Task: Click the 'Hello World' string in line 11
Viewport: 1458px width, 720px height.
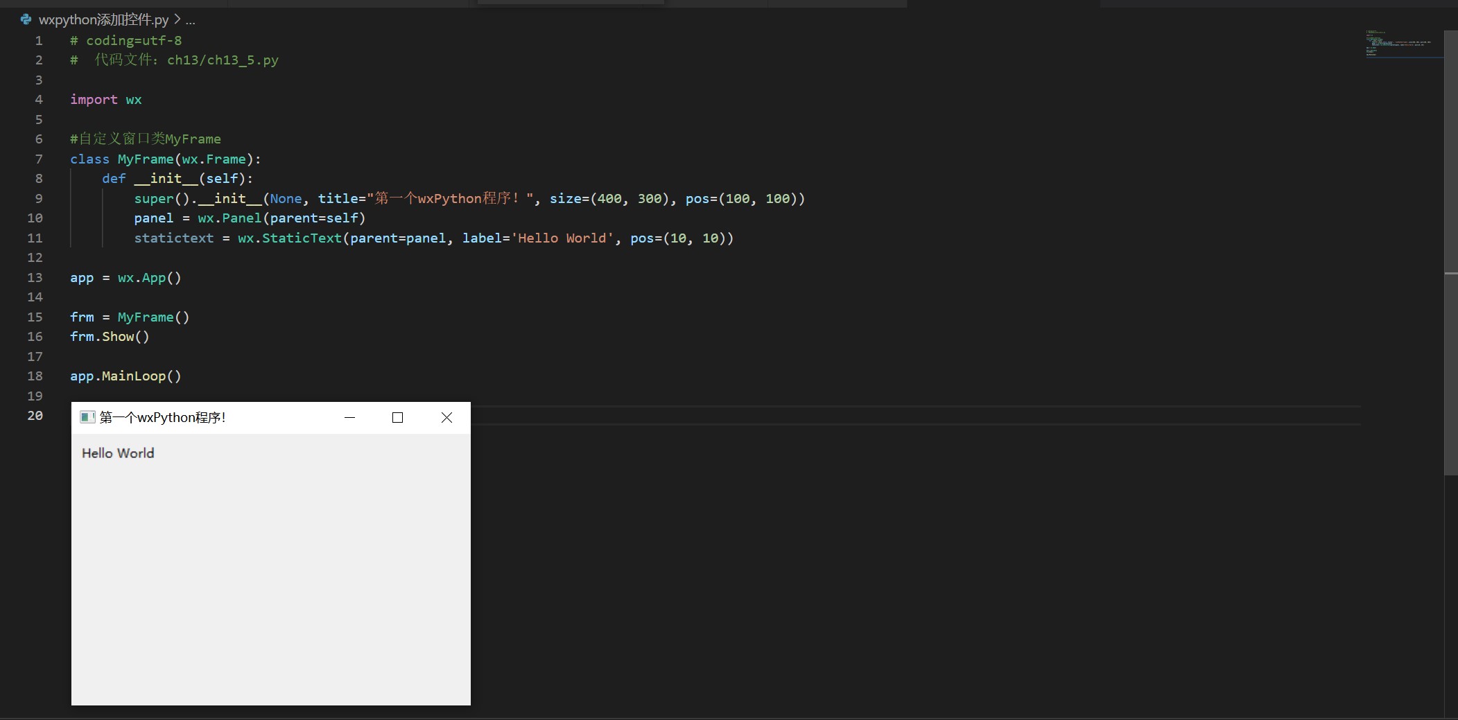Action: point(562,238)
